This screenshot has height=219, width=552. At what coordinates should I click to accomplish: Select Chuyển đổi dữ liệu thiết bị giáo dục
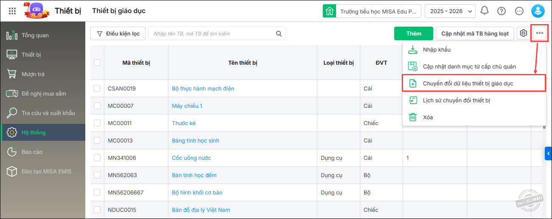[x=468, y=83]
